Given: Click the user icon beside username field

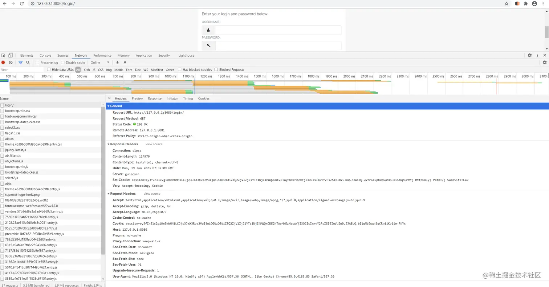Looking at the screenshot, I should (x=208, y=30).
